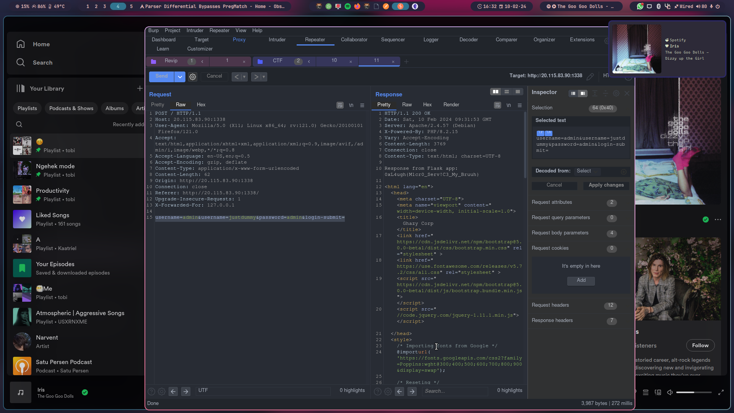Send the request in Repeater

coord(161,76)
